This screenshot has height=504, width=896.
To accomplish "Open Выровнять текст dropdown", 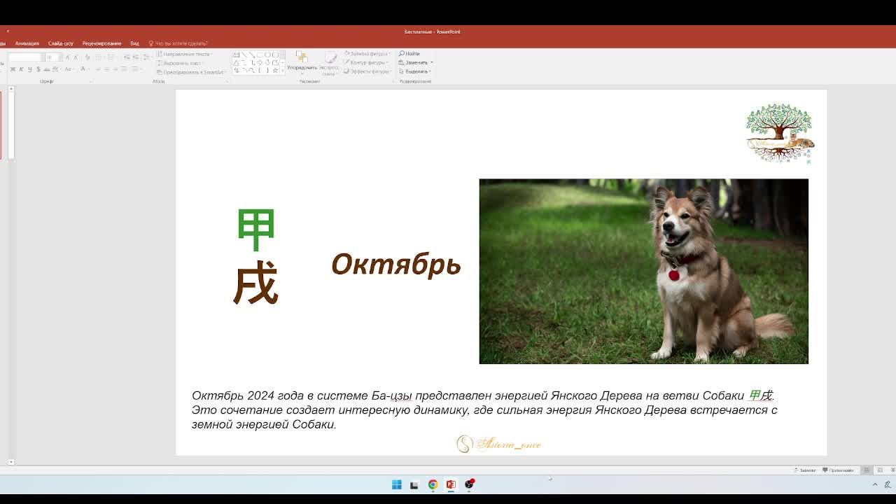I will pos(181,63).
